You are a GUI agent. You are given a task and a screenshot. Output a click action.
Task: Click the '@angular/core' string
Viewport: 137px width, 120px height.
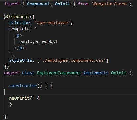(x=110, y=4)
